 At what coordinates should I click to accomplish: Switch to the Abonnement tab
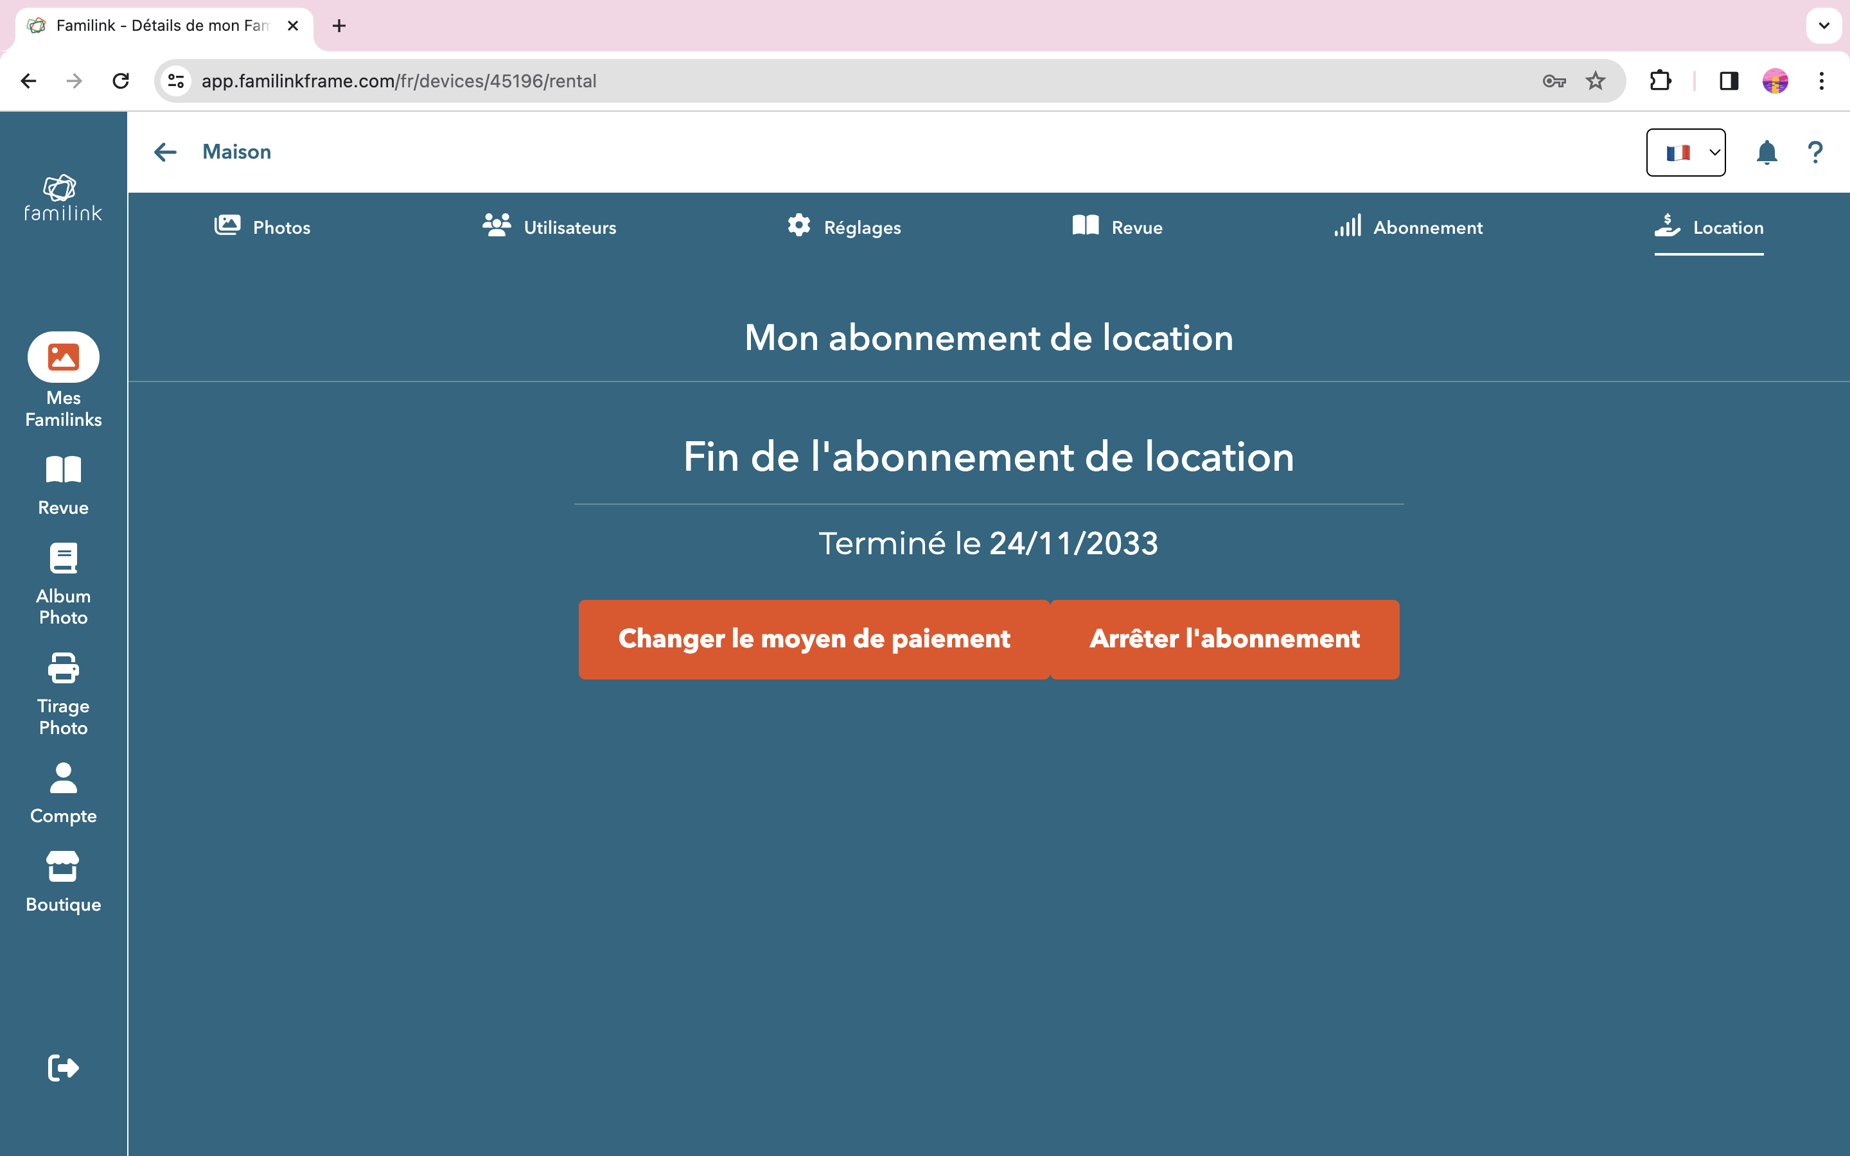(x=1408, y=227)
